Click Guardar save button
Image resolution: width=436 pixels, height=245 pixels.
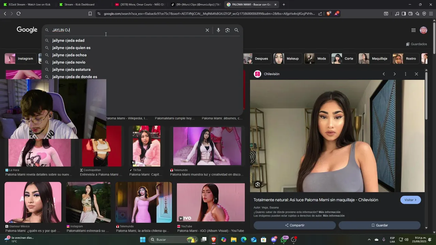pyautogui.click(x=379, y=225)
